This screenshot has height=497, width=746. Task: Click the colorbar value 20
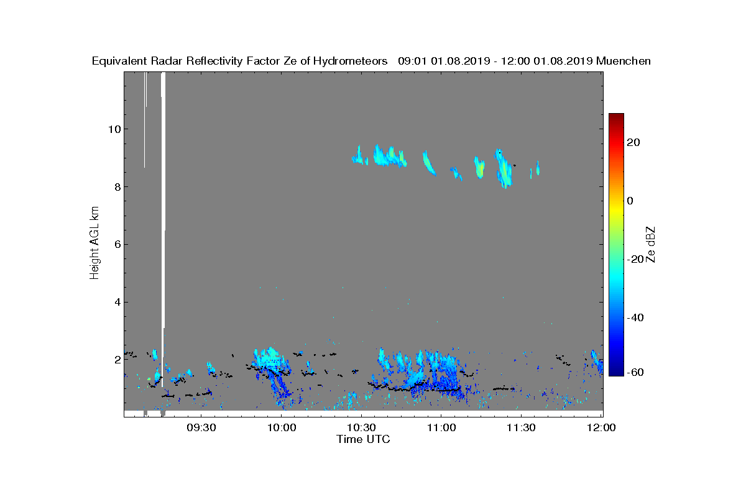click(635, 142)
